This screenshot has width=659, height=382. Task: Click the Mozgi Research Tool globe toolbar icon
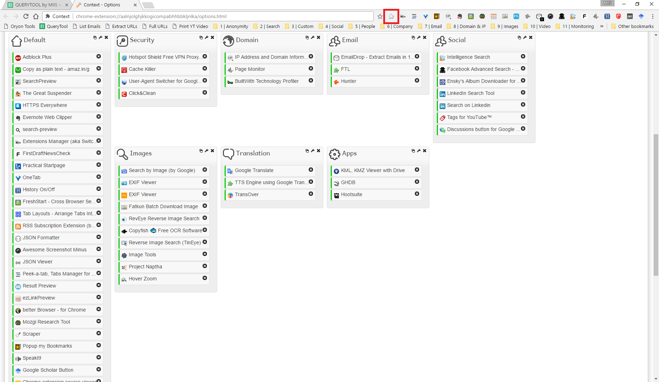pyautogui.click(x=482, y=16)
